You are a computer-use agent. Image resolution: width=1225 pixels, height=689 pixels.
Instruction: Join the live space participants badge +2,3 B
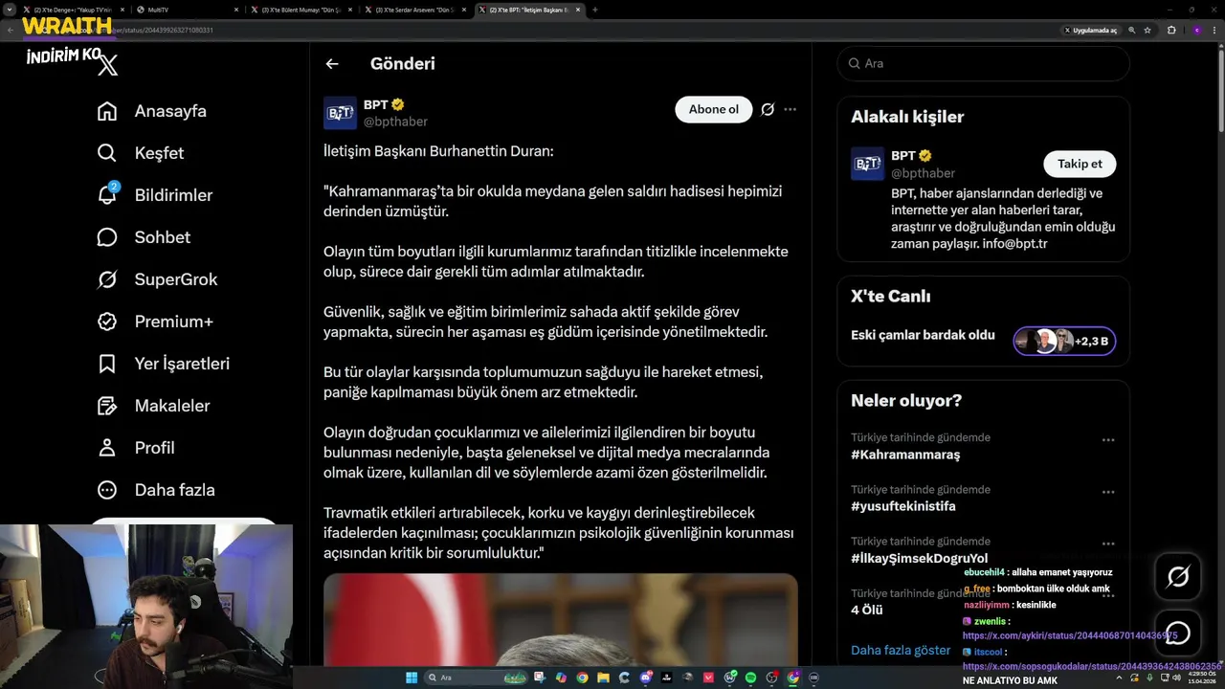point(1064,341)
